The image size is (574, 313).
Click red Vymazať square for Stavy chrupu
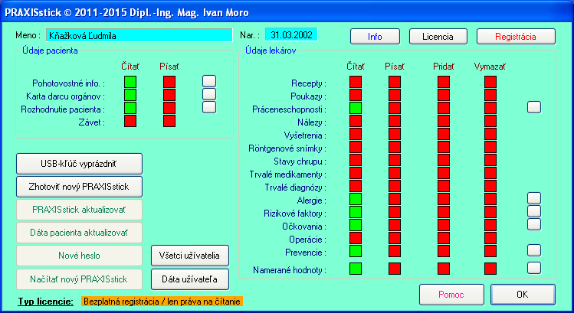(490, 160)
